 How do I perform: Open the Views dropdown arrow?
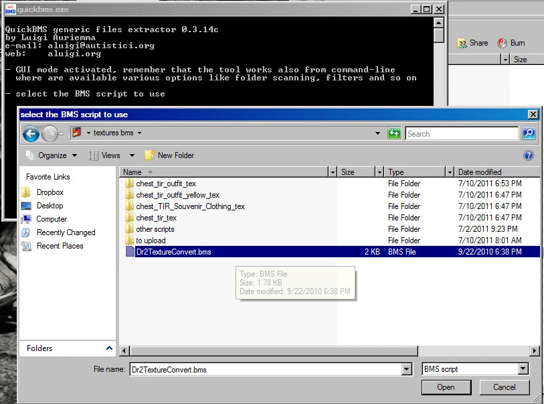132,155
